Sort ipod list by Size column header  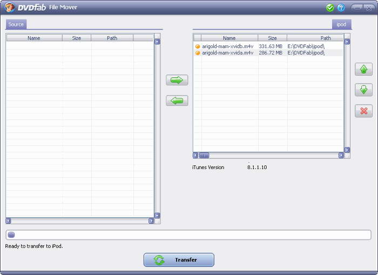coord(272,38)
